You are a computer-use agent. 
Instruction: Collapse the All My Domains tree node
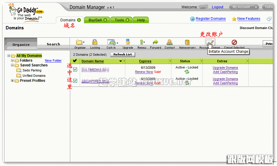[9, 56]
